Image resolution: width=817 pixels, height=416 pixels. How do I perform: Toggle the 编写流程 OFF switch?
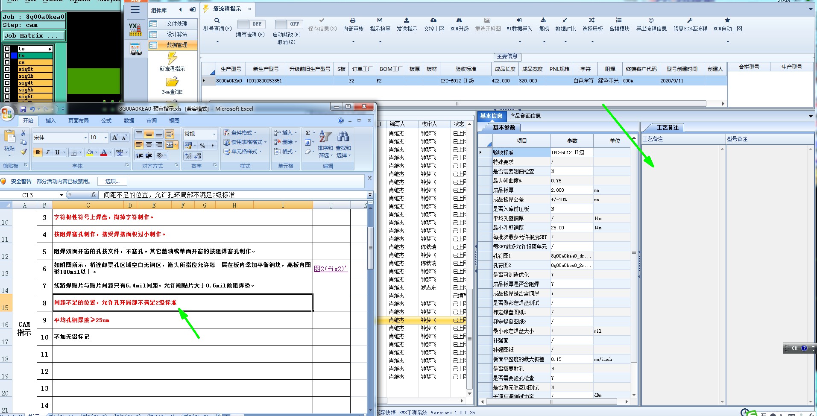point(251,24)
